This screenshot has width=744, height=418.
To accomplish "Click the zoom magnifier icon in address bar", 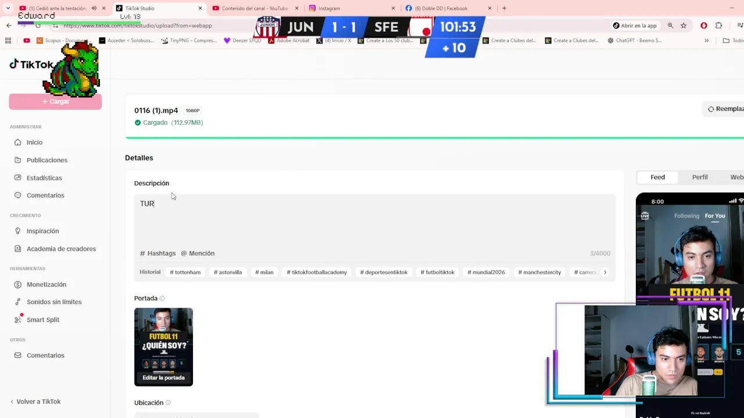I will click(670, 26).
